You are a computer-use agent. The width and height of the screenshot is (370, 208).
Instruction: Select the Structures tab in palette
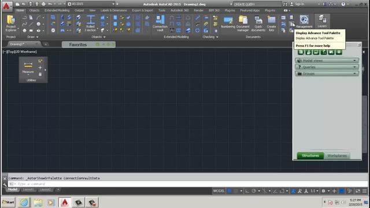pos(310,155)
